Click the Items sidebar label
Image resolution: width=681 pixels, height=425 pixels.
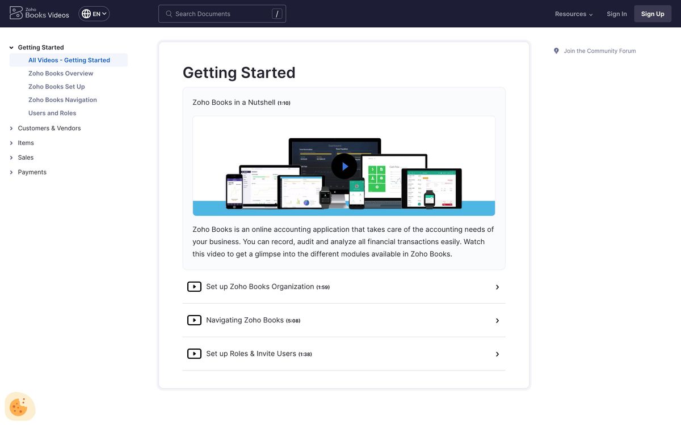(26, 143)
